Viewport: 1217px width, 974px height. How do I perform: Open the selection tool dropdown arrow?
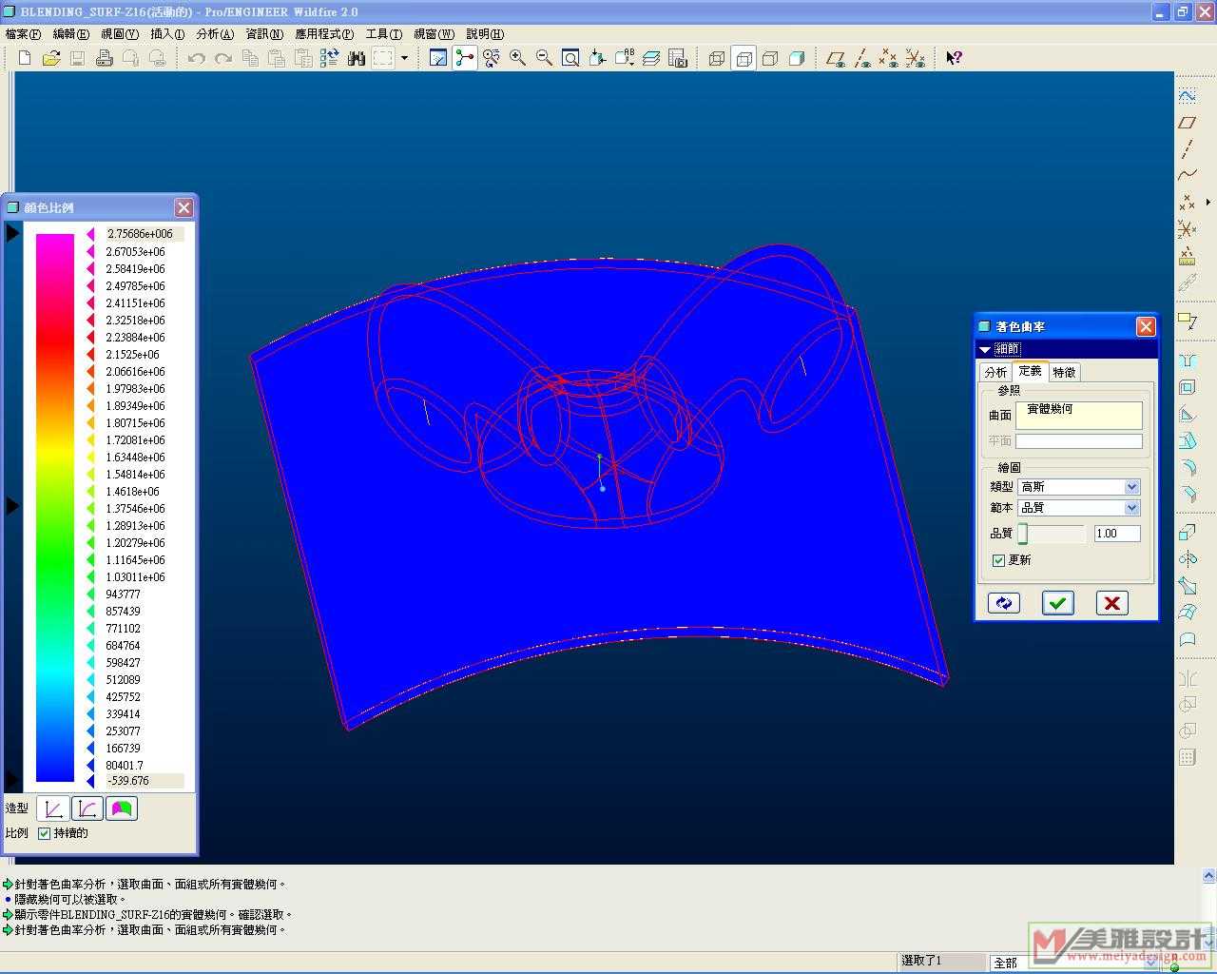click(404, 58)
